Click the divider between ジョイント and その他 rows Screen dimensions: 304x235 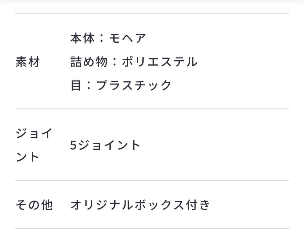tap(152, 181)
